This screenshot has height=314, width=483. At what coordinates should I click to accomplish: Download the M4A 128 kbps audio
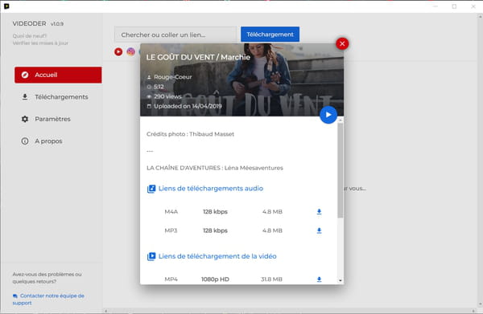[x=319, y=212]
